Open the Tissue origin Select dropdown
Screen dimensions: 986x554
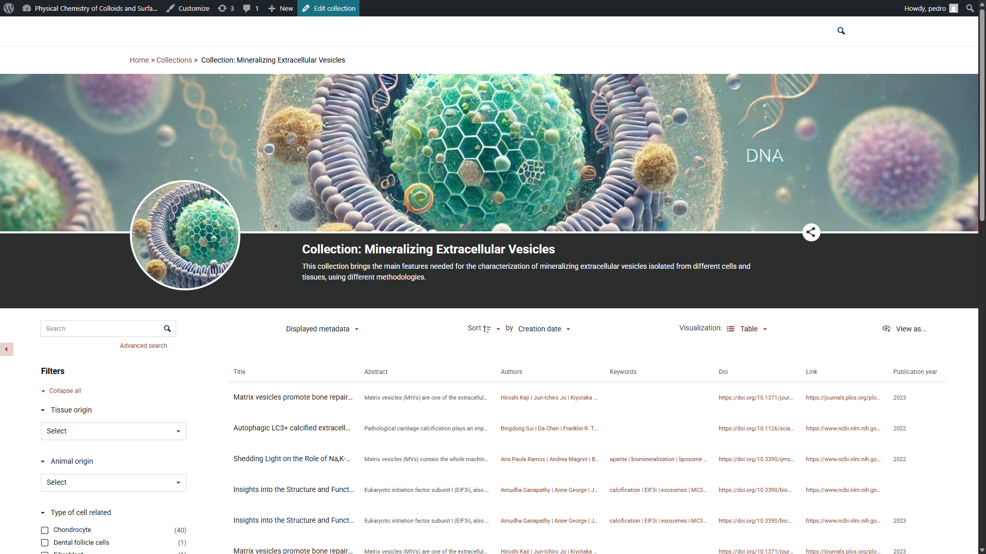(x=113, y=431)
